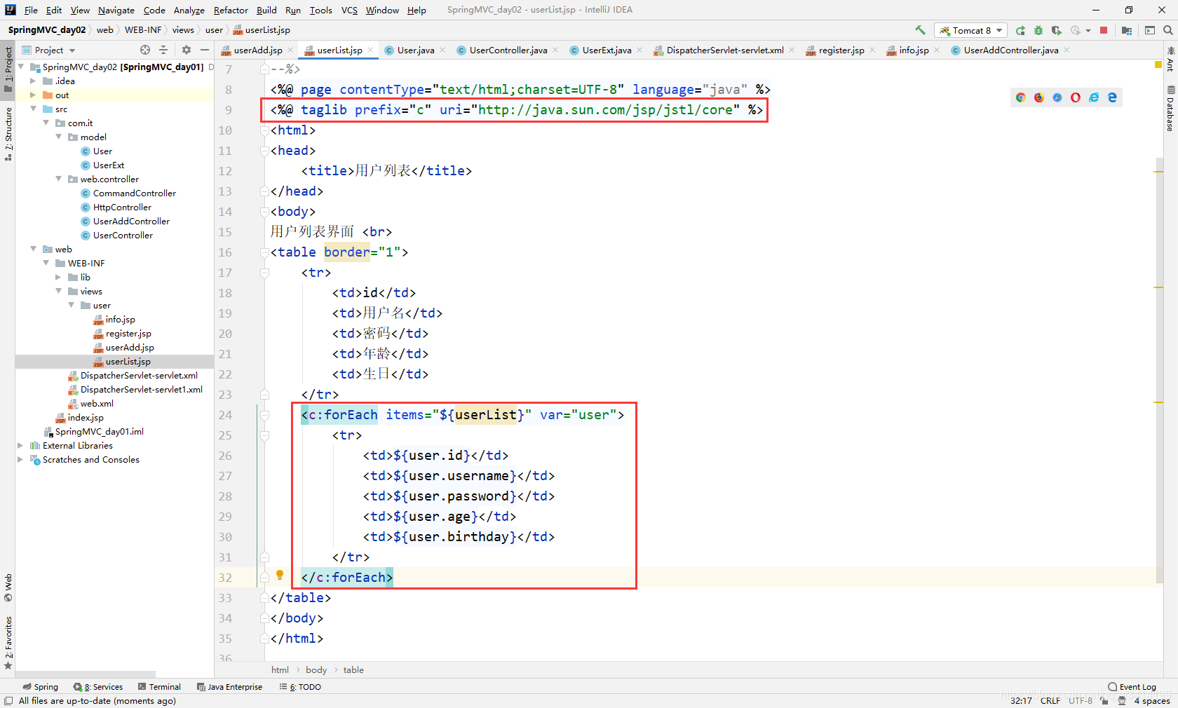1178x708 pixels.
Task: Open the dropdown arrow beside the profiler icon
Action: pos(1088,30)
